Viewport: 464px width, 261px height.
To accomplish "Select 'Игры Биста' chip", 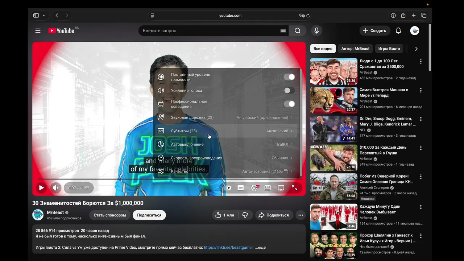I will [389, 49].
